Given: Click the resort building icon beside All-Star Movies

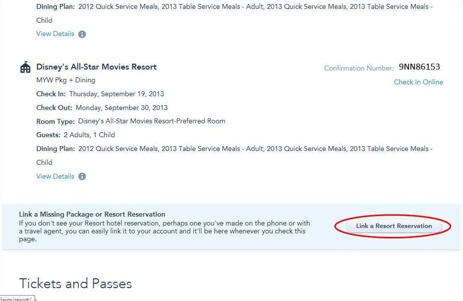Looking at the screenshot, I should click(x=25, y=68).
